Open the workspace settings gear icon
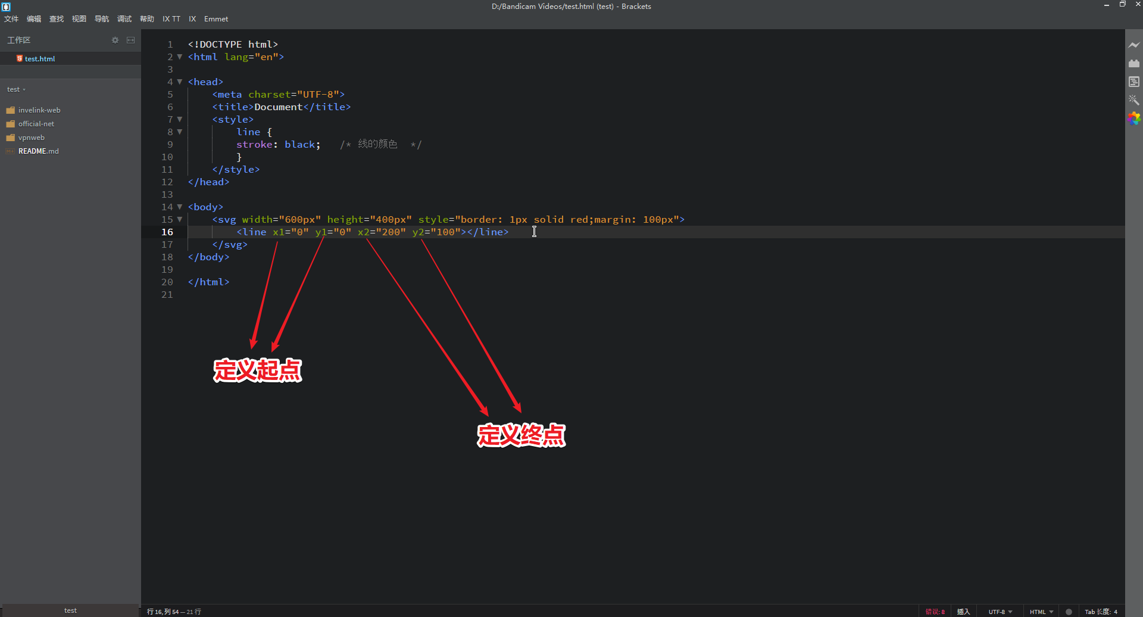 point(115,40)
